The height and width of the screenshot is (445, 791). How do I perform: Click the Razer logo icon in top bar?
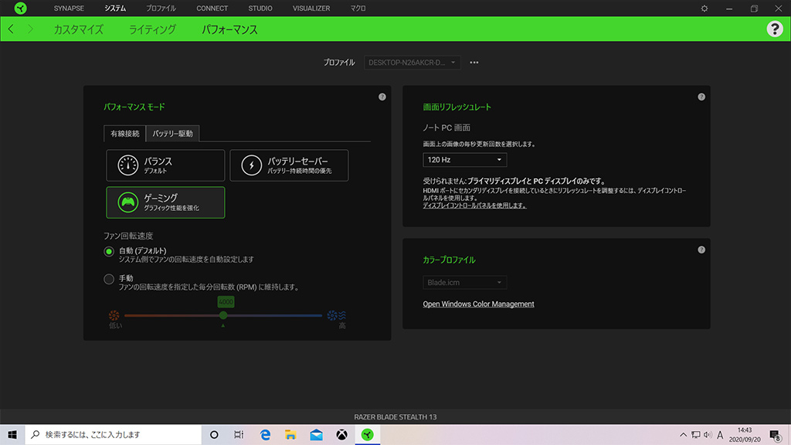pyautogui.click(x=20, y=8)
